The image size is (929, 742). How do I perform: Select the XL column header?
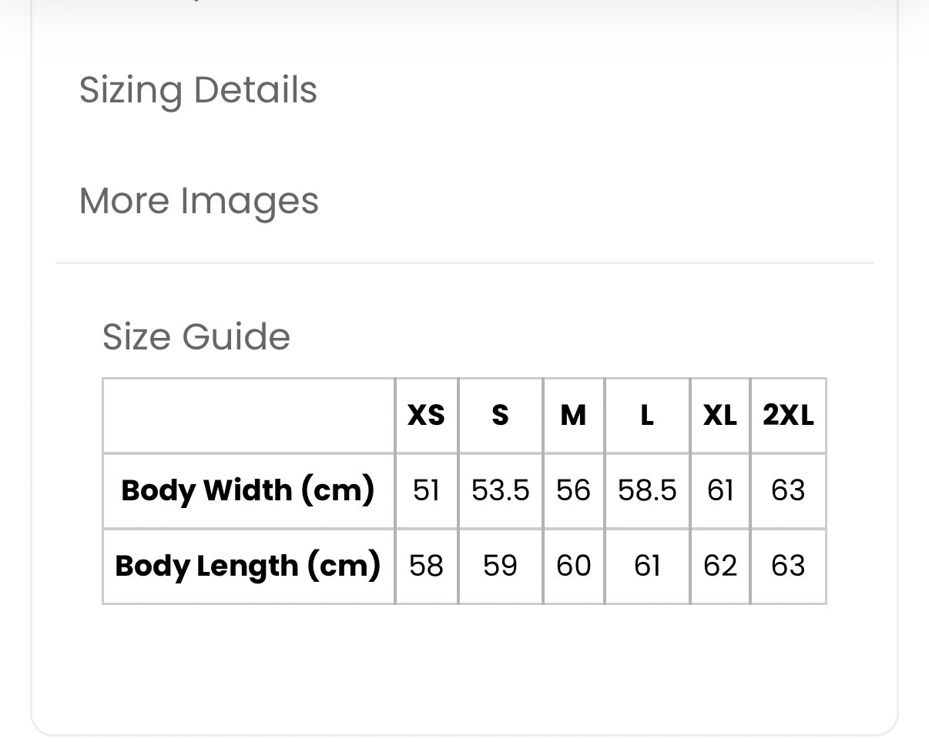pyautogui.click(x=719, y=416)
